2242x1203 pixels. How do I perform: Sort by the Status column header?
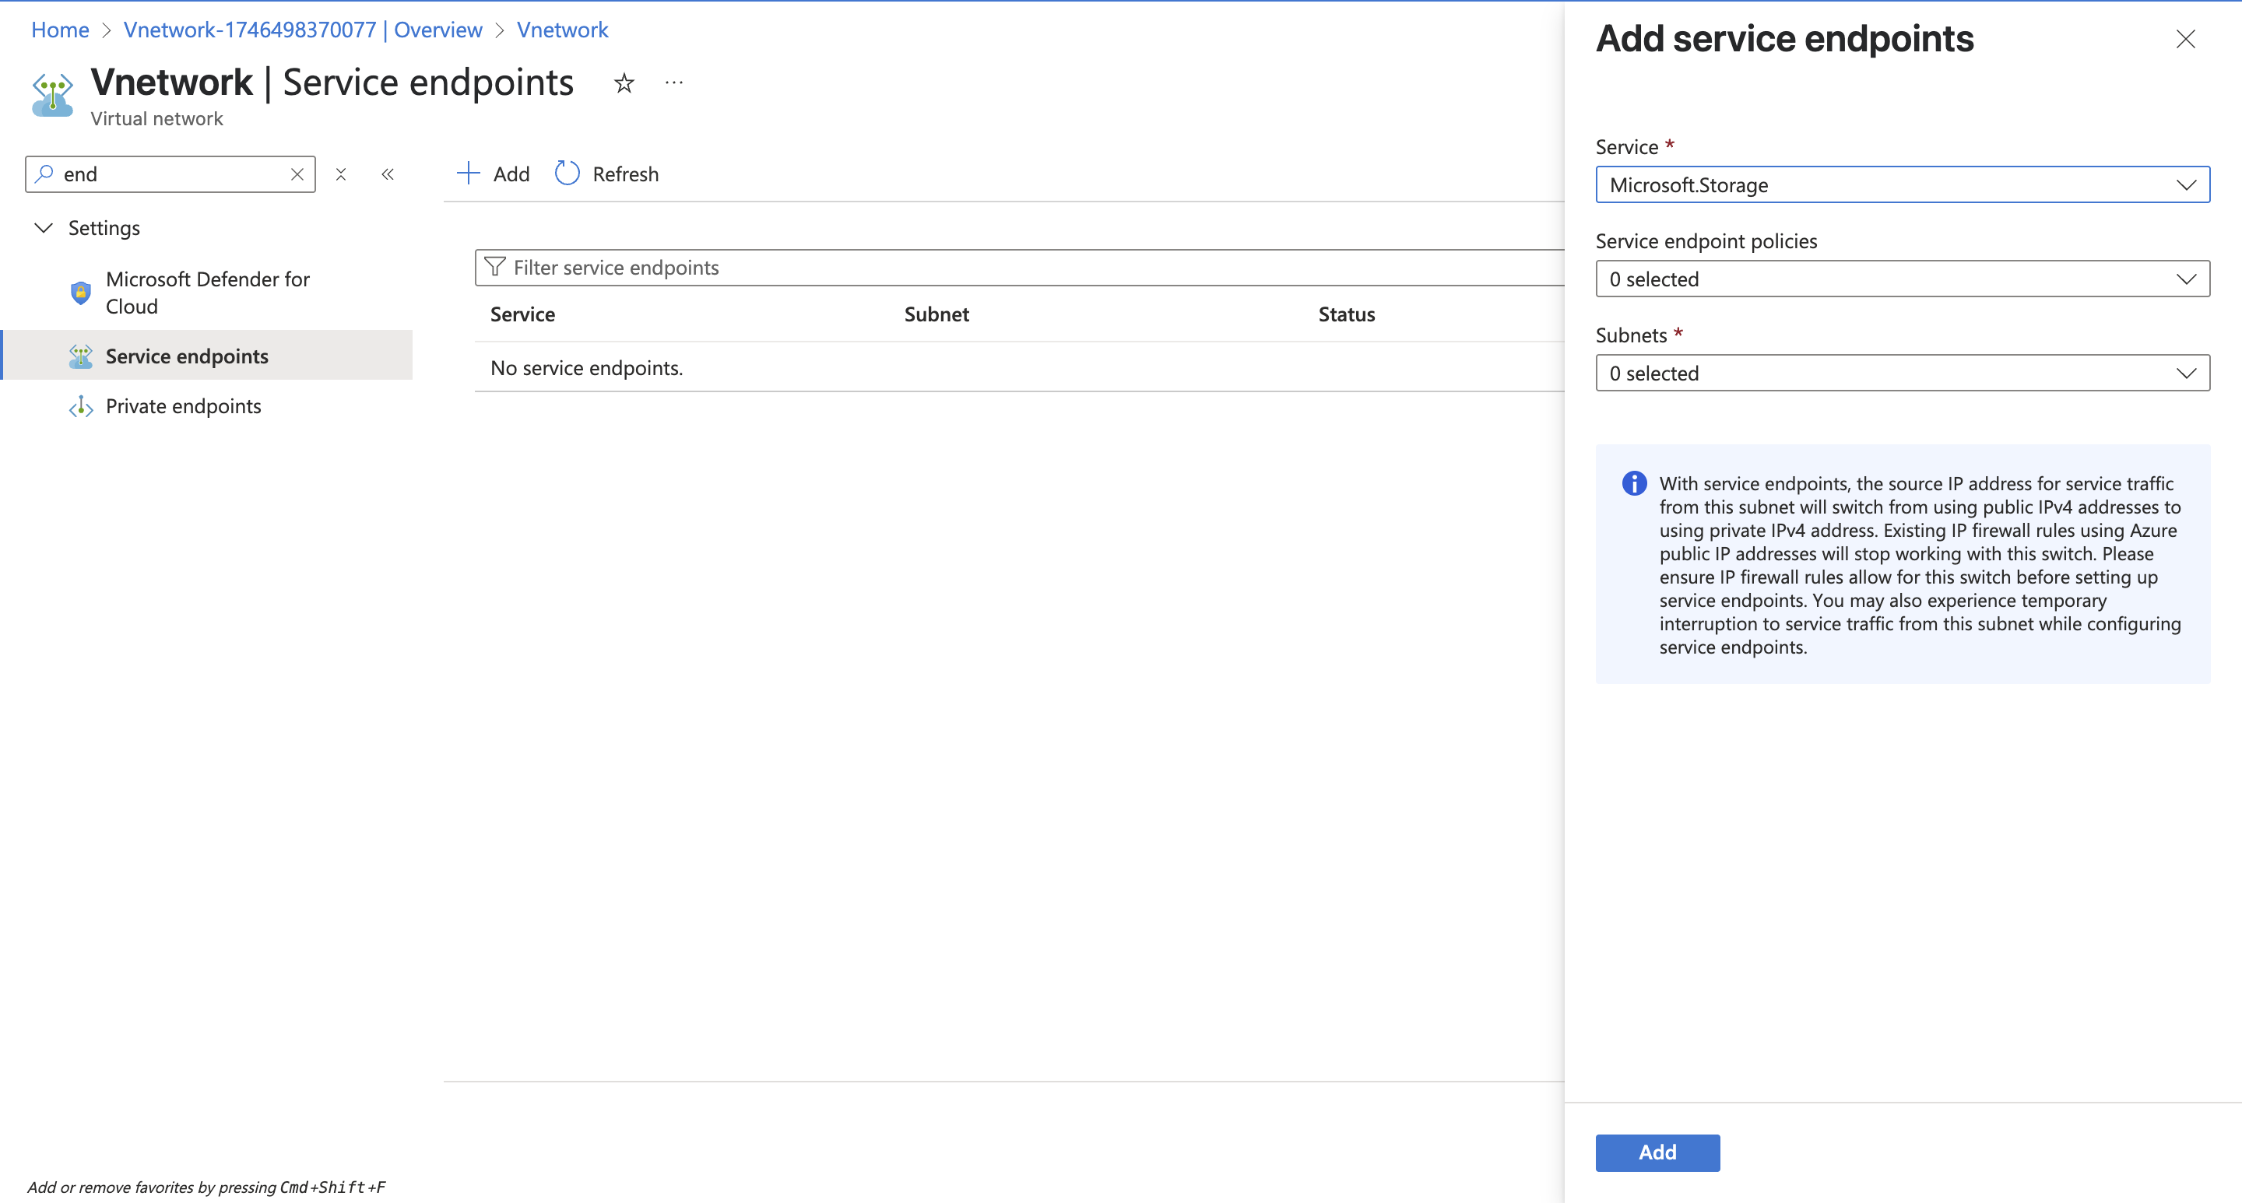pyautogui.click(x=1347, y=314)
